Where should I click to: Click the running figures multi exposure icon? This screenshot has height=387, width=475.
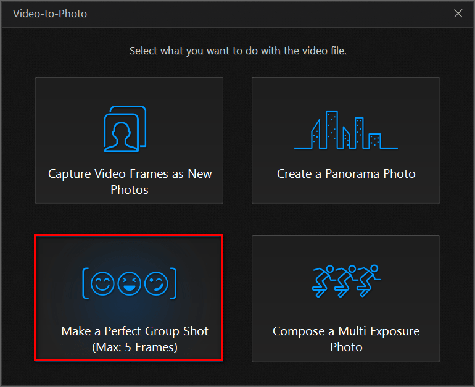345,281
